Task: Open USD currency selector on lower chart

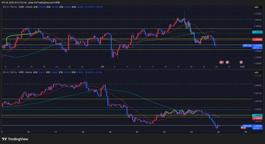Action: [257, 73]
